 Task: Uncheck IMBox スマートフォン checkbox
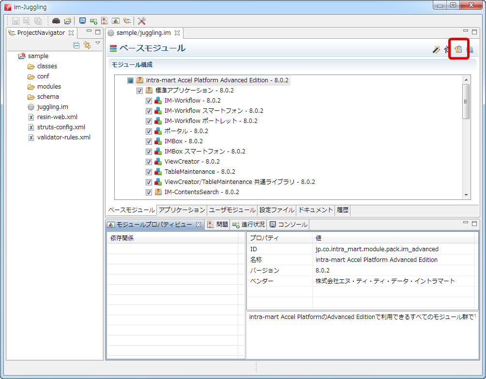click(149, 152)
